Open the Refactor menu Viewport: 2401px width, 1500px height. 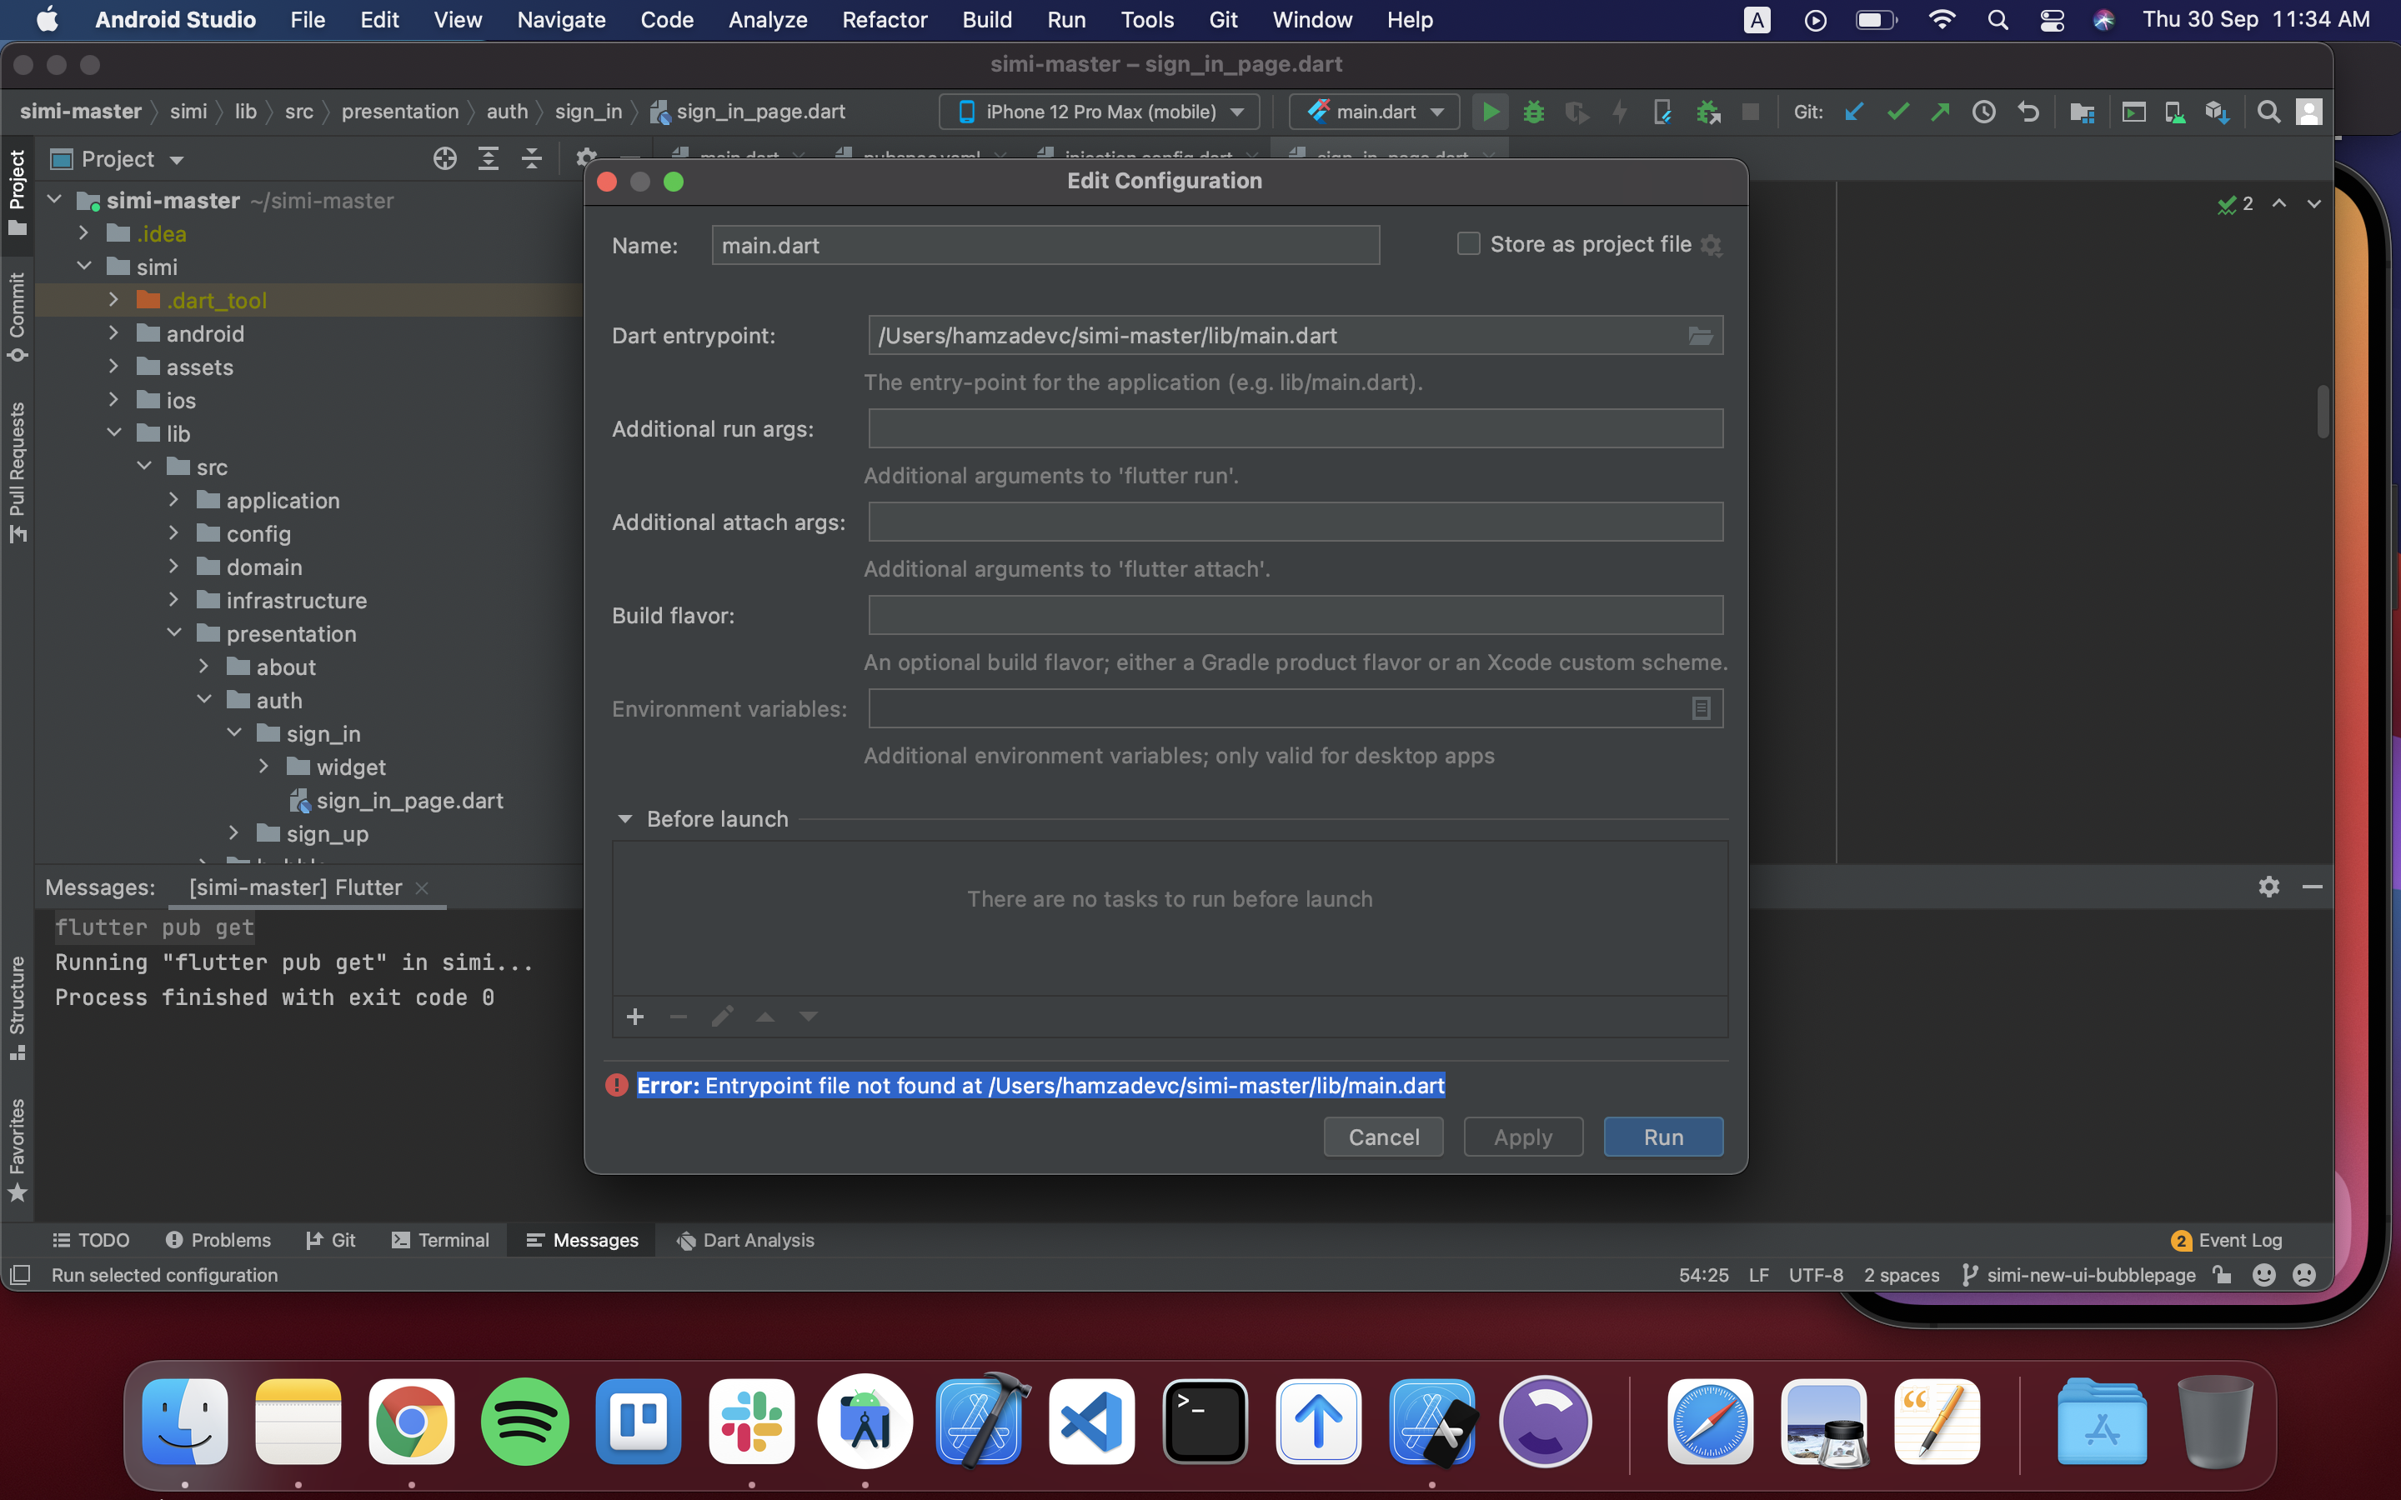[884, 20]
